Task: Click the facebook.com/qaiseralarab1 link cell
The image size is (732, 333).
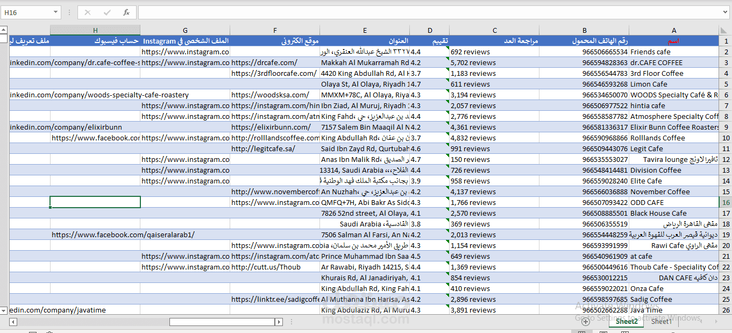Action: (95, 235)
